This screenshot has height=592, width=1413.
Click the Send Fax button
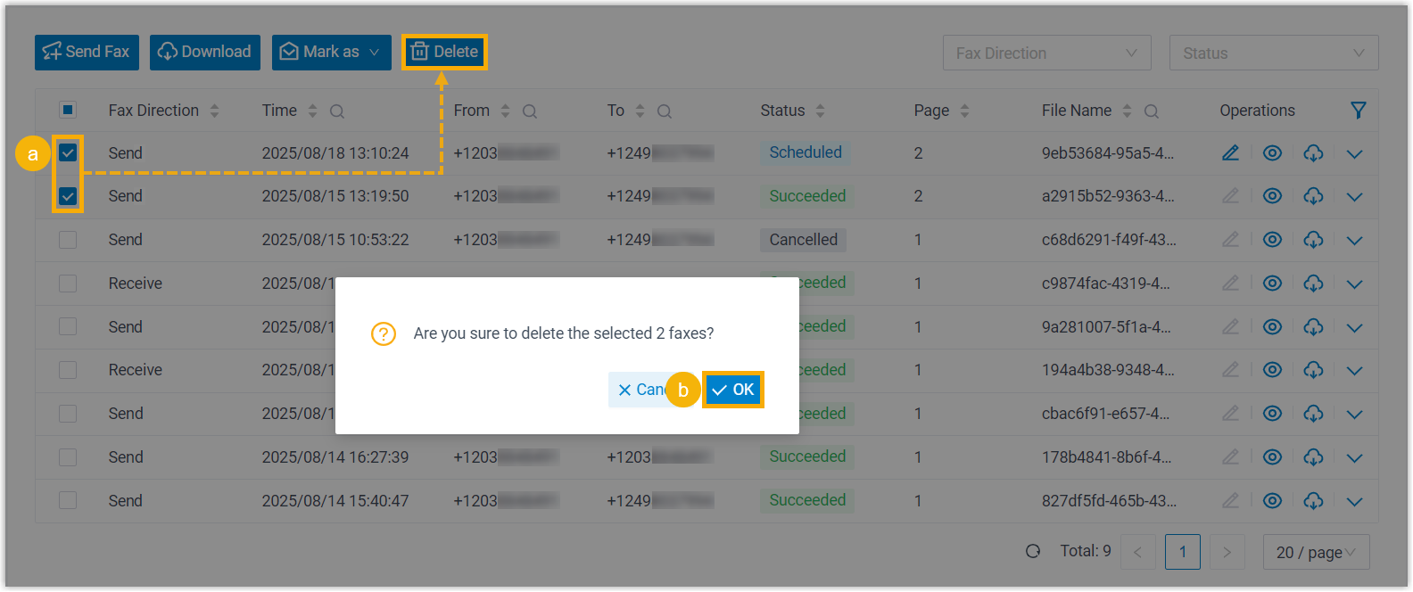coord(87,53)
